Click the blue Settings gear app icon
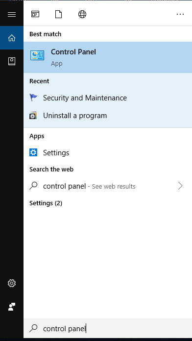The image size is (192, 341). tap(33, 153)
